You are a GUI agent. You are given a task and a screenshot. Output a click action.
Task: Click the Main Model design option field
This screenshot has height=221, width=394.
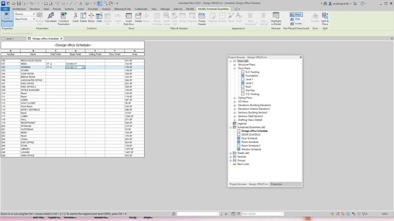coord(263,214)
